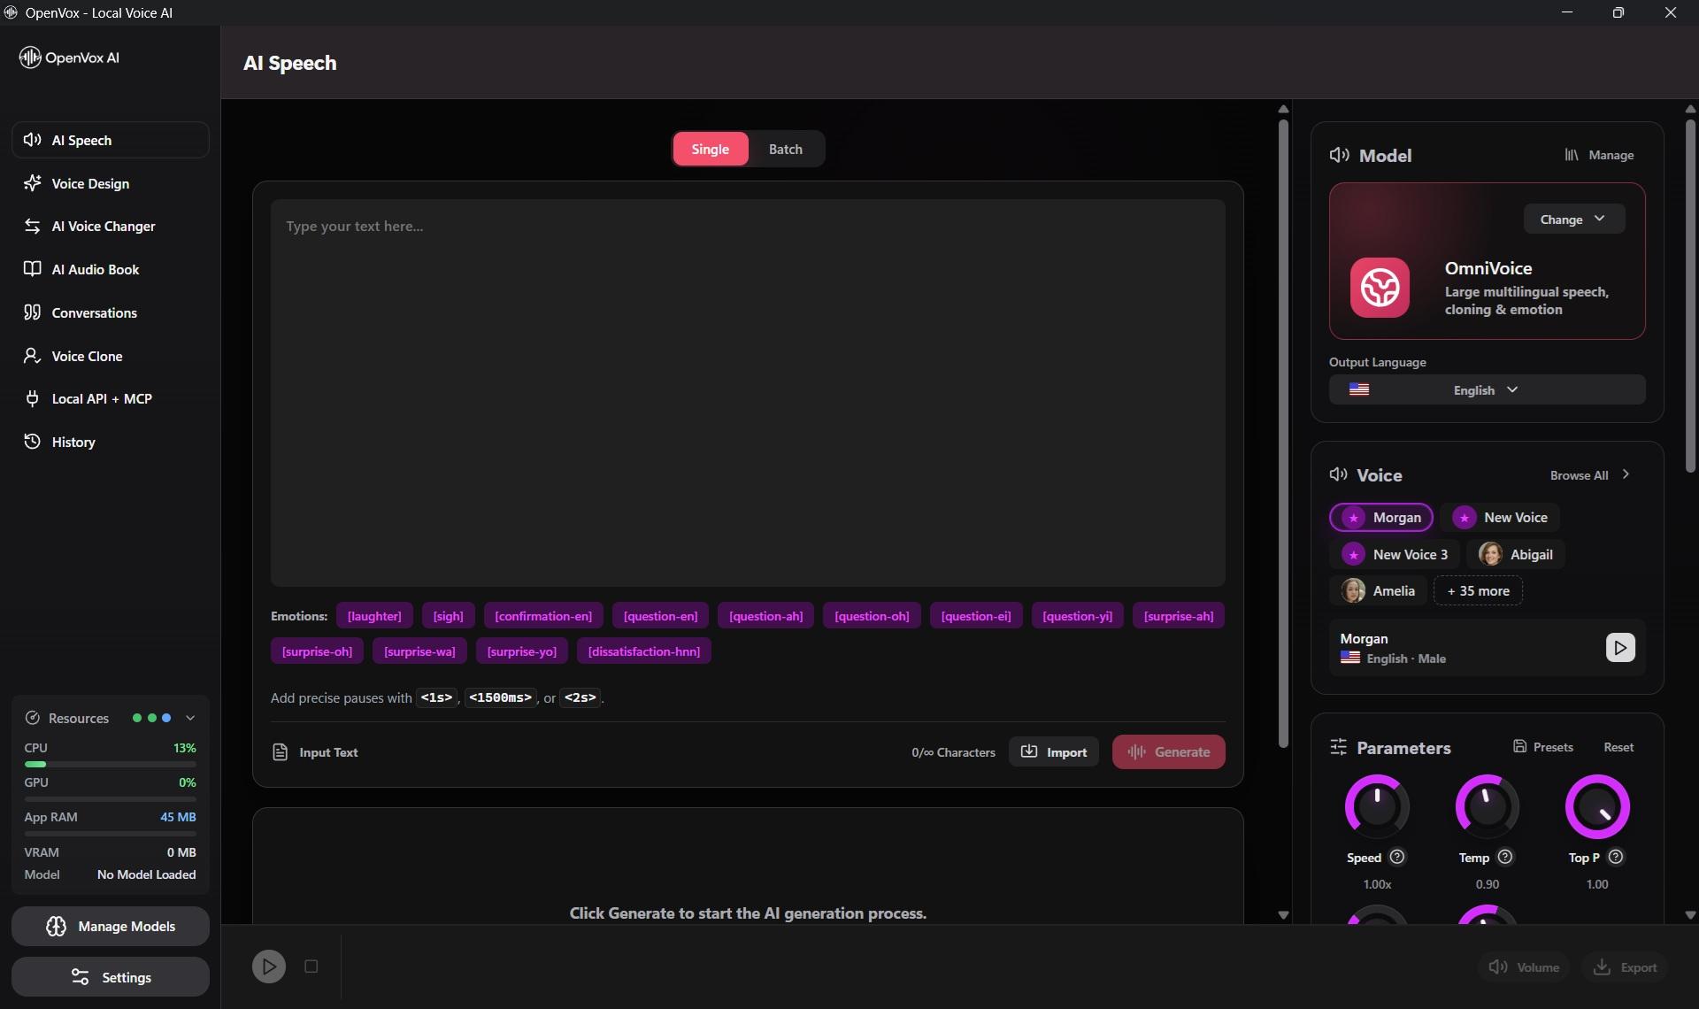Open the Volume control
This screenshot has height=1009, width=1699.
[x=1524, y=967]
